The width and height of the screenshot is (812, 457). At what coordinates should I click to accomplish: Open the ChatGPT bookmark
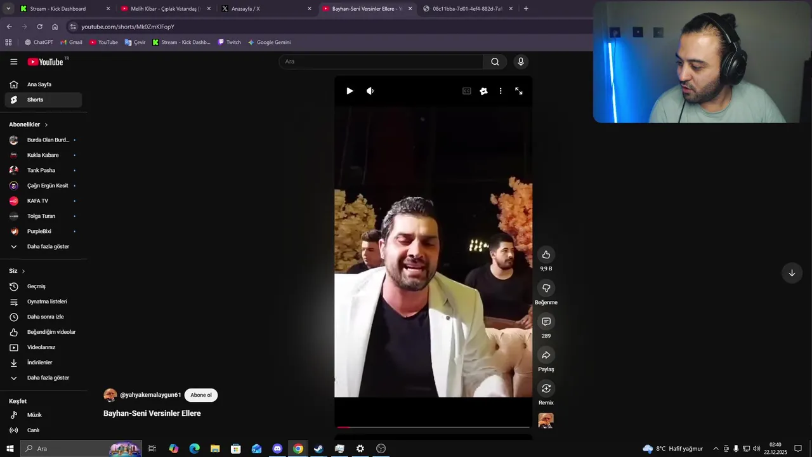pos(39,43)
